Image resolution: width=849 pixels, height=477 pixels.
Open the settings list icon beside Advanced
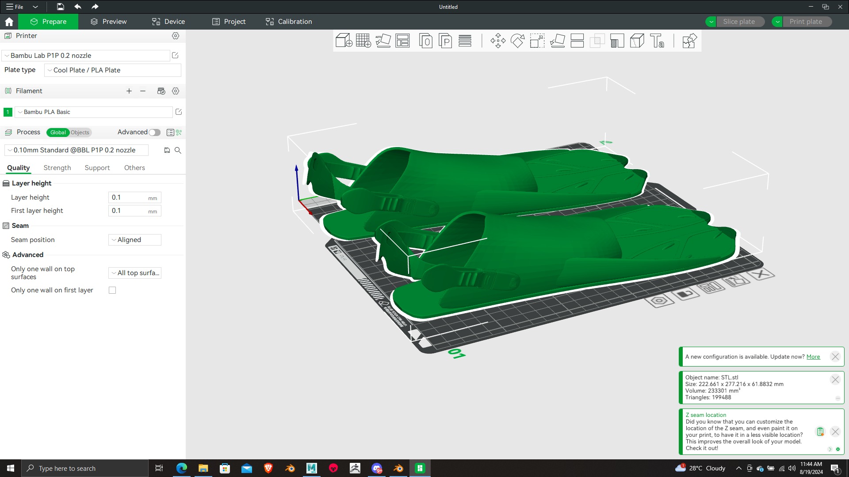(170, 132)
